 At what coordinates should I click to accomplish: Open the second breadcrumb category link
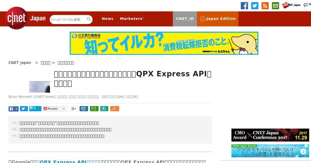coord(46,63)
